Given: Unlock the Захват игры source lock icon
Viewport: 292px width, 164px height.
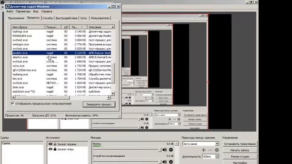Looking at the screenshot, I should click(x=55, y=149).
